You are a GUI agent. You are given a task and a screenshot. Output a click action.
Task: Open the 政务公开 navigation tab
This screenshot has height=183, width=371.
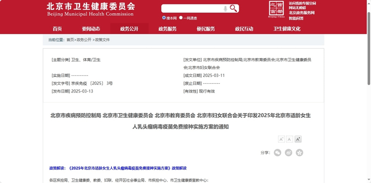click(x=129, y=29)
